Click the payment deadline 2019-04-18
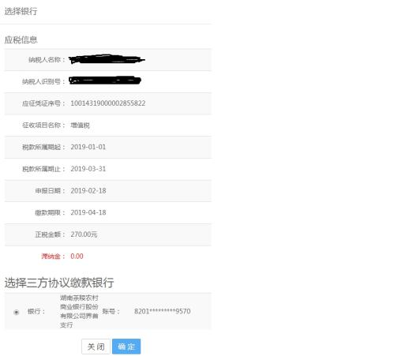Screen dimensions: 394x356 [x=88, y=212]
